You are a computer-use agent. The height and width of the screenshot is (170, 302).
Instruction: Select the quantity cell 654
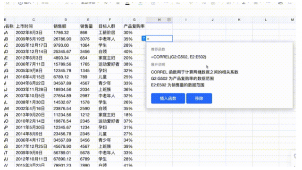(88, 58)
